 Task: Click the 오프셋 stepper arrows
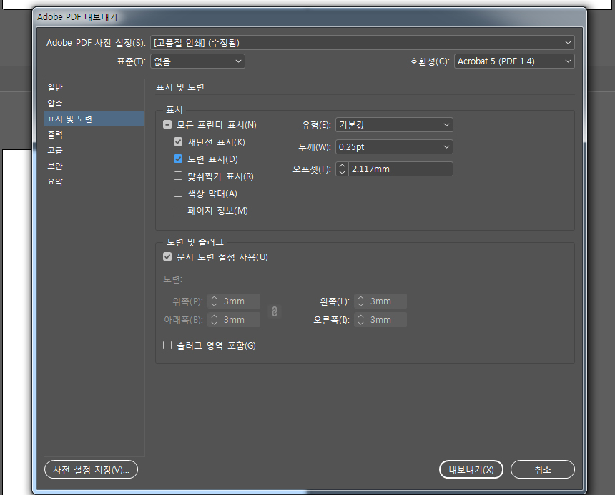tap(342, 169)
